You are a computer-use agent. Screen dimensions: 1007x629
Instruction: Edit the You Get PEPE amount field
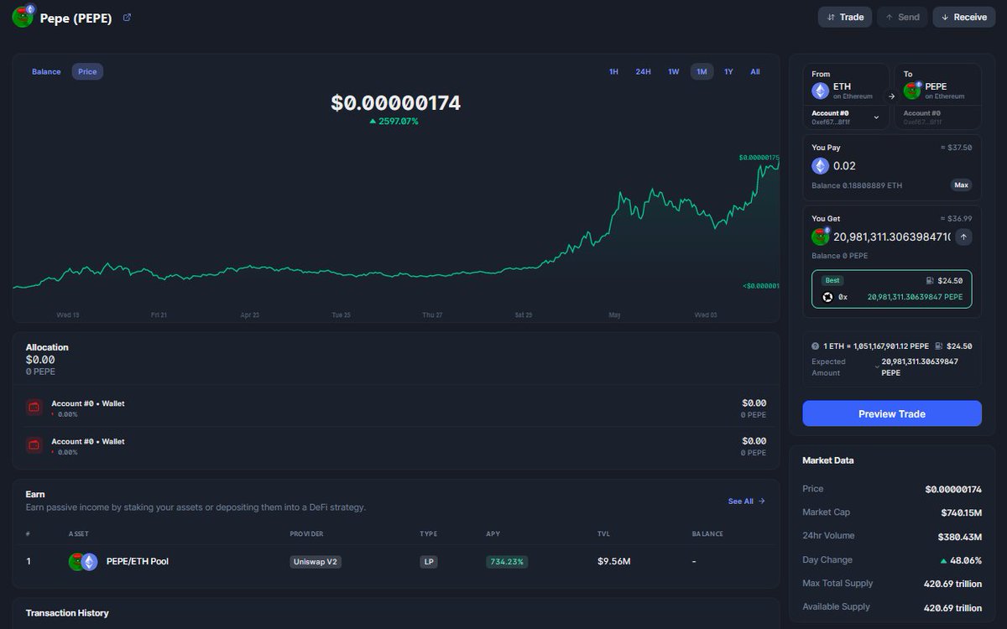(892, 237)
